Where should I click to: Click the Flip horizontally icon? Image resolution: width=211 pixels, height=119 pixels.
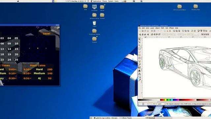[x=145, y=34]
